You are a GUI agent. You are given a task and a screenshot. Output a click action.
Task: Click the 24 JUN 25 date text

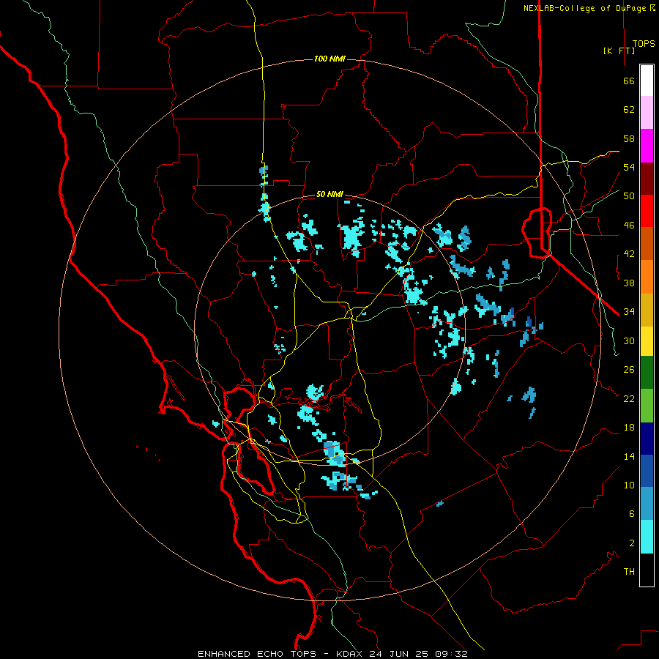coord(399,654)
